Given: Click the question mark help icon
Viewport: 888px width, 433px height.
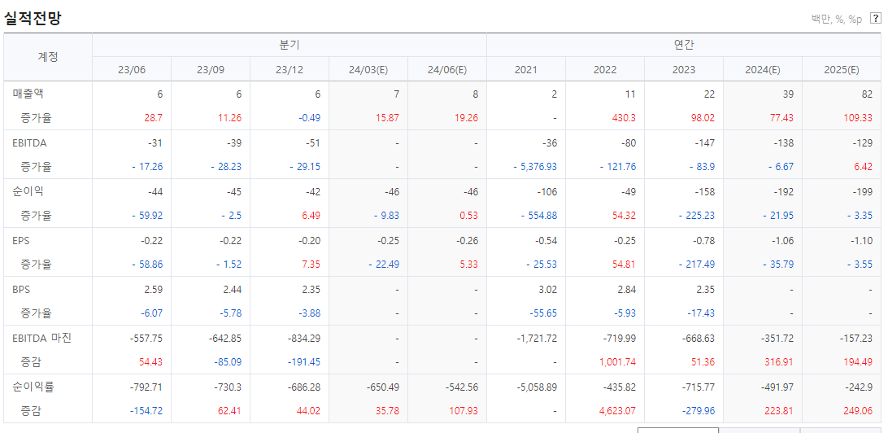Looking at the screenshot, I should [x=875, y=20].
